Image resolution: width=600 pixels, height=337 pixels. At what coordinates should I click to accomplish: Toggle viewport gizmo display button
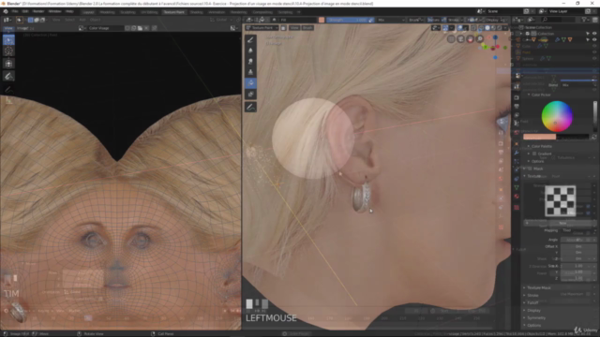click(445, 28)
